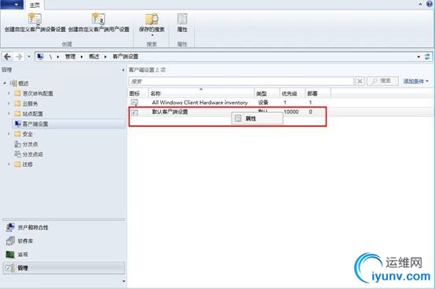Screen dimensions: 435x289
Task: Collapse the navigation pane with the arrow
Action: click(123, 70)
